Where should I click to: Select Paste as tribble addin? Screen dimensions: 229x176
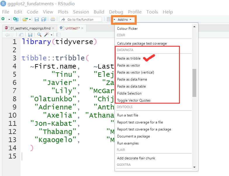click(129, 58)
